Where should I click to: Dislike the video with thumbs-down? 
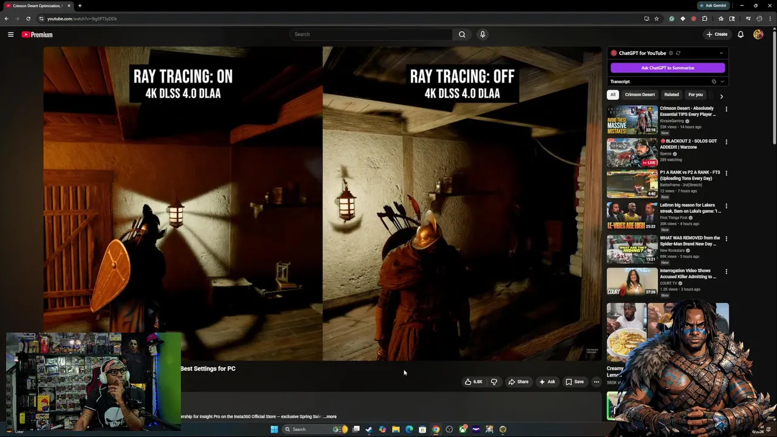tap(494, 382)
